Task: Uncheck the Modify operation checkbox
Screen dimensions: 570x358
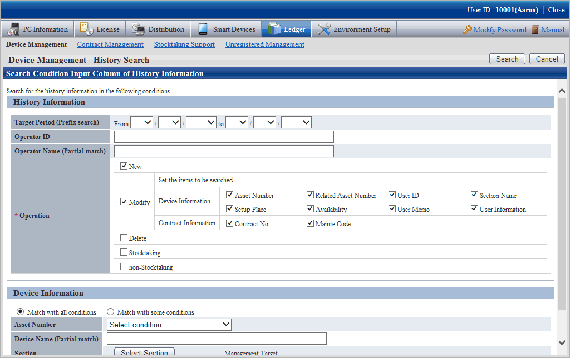Action: [124, 201]
